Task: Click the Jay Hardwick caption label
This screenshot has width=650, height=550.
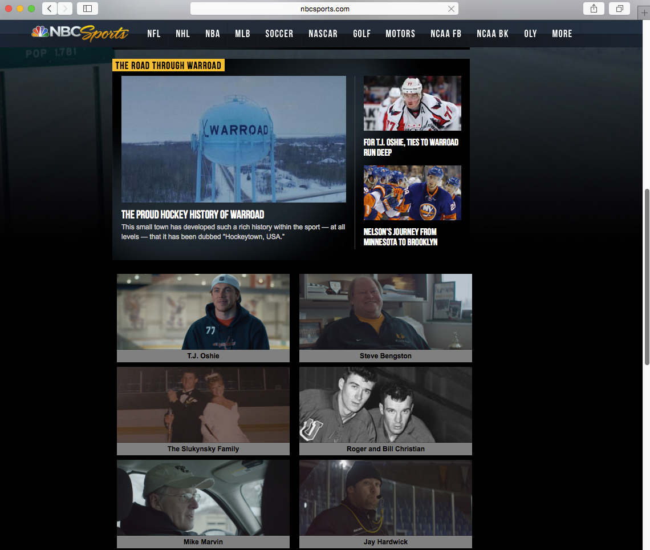Action: coord(385,541)
